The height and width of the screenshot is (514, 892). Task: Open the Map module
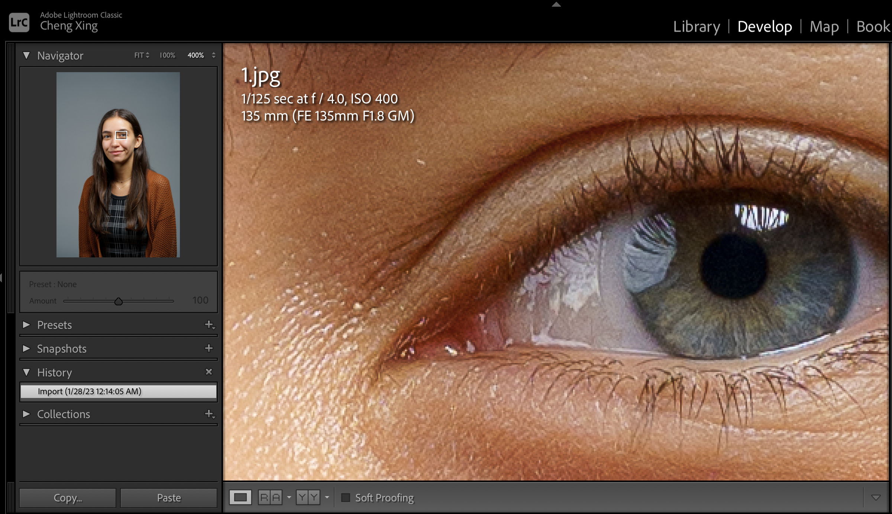824,27
